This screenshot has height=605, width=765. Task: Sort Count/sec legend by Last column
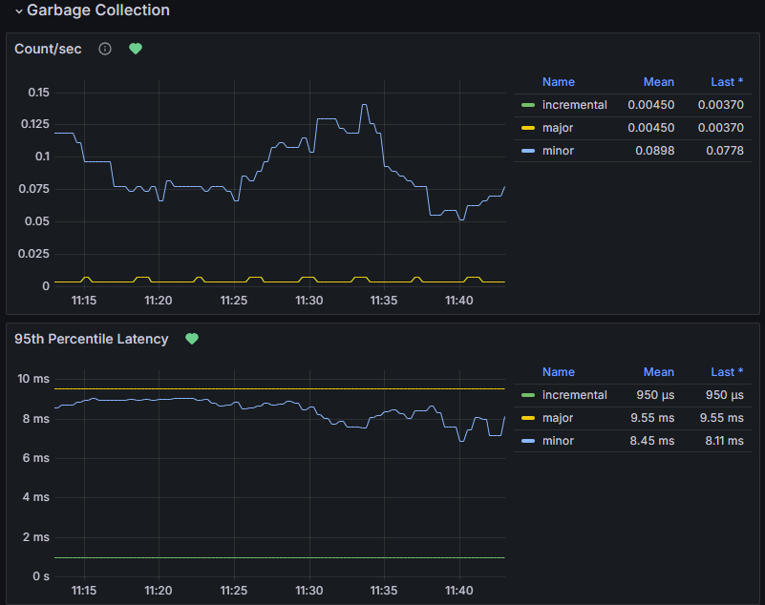[726, 82]
